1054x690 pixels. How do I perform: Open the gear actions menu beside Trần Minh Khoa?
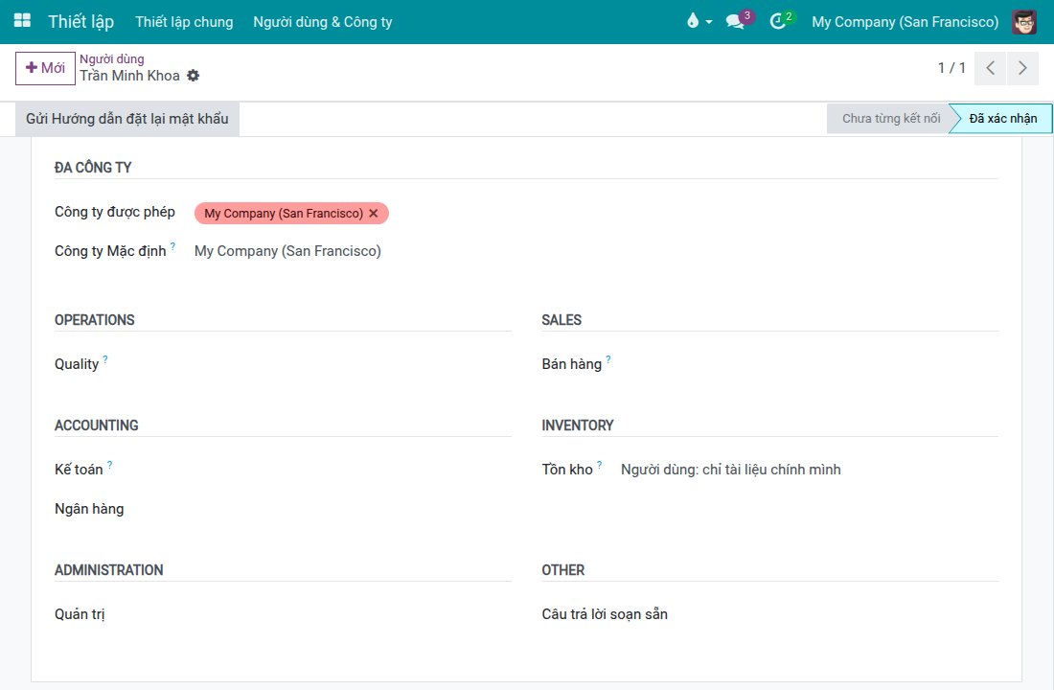coord(193,76)
